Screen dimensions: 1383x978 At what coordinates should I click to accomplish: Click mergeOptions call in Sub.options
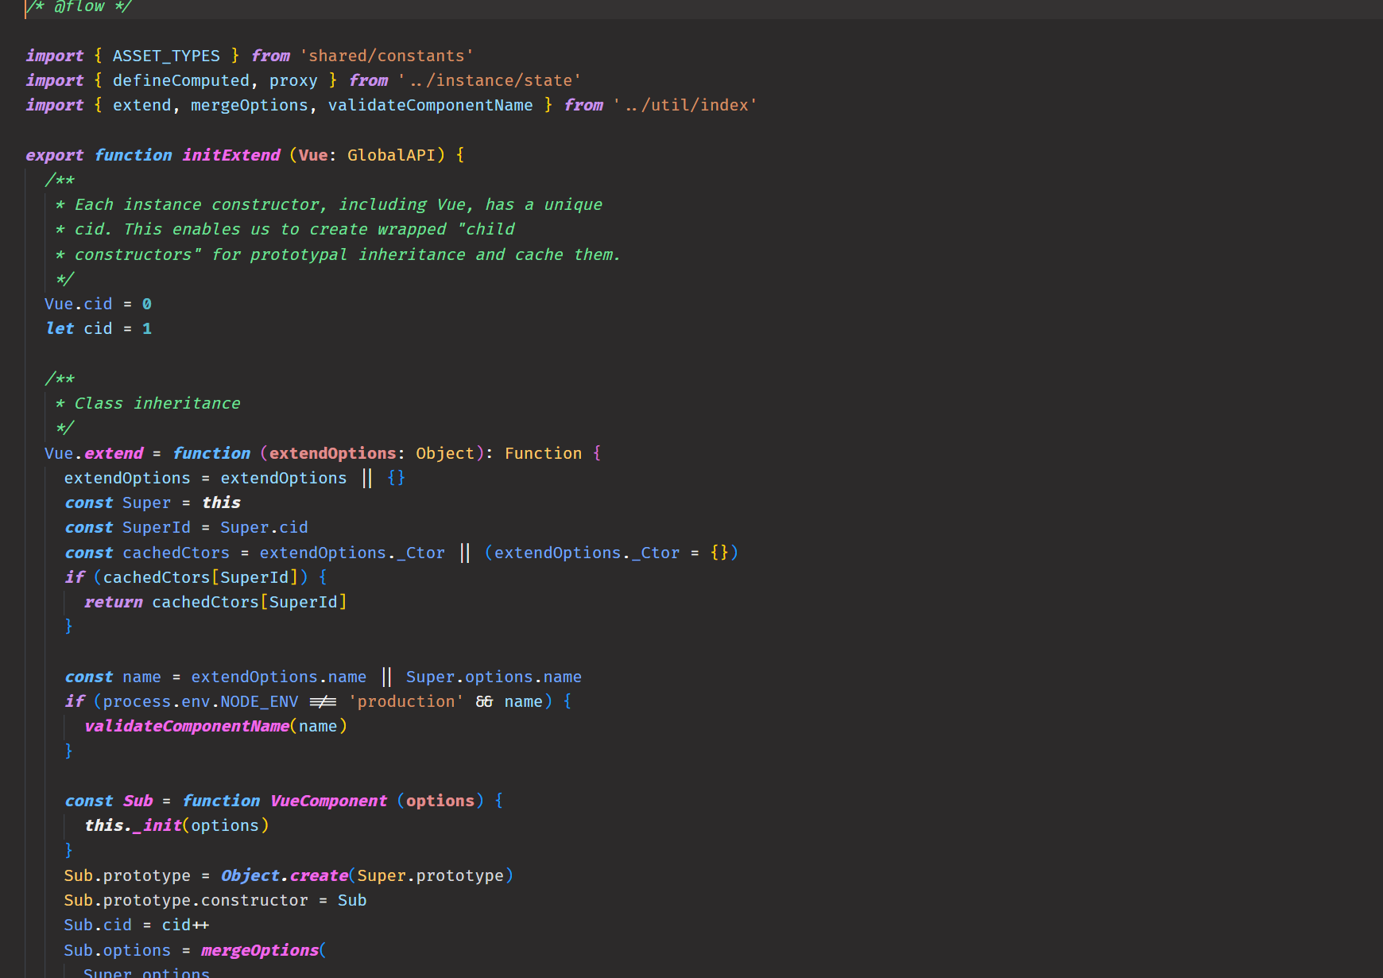[x=260, y=950]
